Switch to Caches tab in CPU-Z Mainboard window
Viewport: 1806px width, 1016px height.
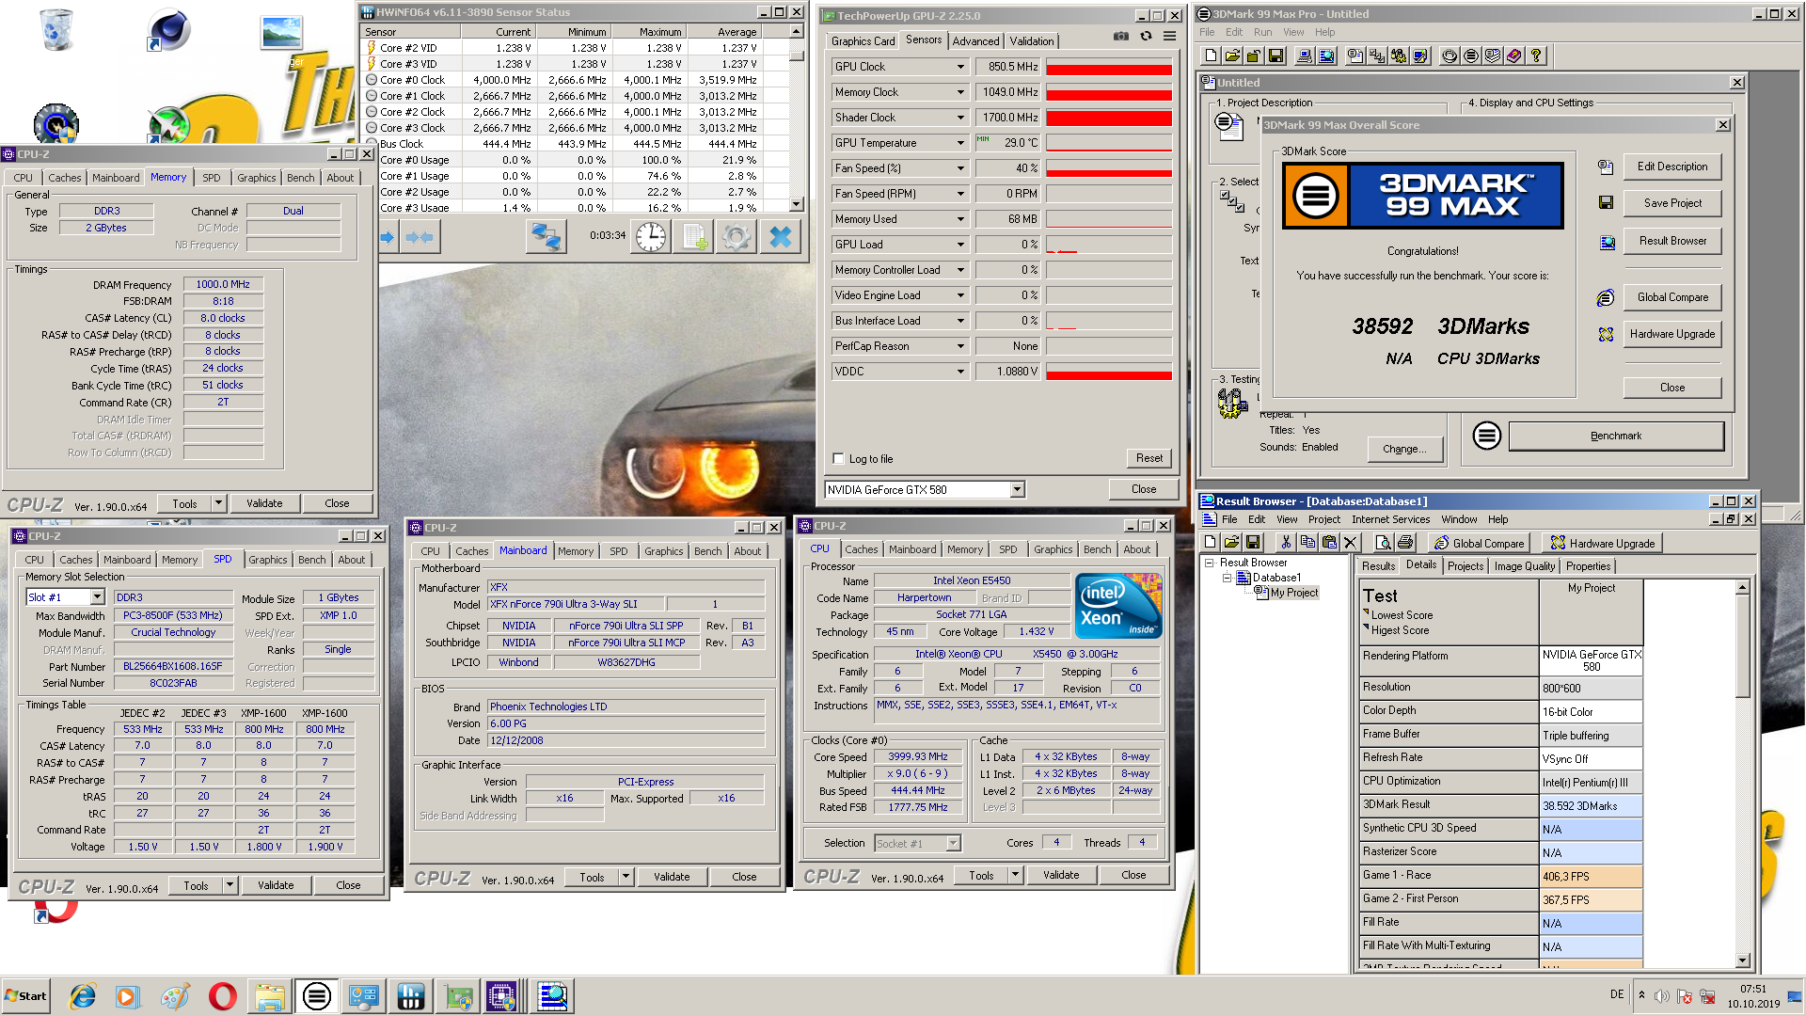(471, 551)
